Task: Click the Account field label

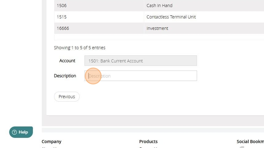Action: point(67,61)
